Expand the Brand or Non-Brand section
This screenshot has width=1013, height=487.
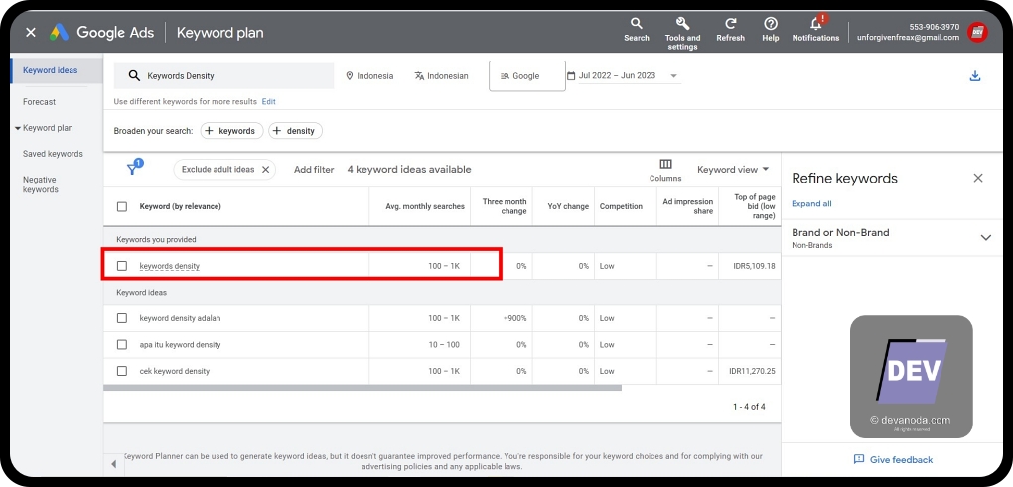pyautogui.click(x=986, y=237)
